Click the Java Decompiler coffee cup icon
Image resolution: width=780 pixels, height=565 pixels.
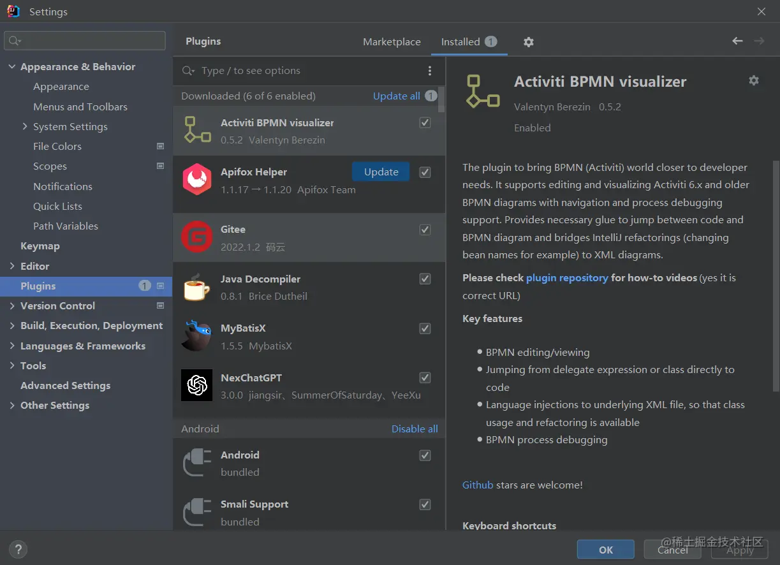(x=196, y=287)
